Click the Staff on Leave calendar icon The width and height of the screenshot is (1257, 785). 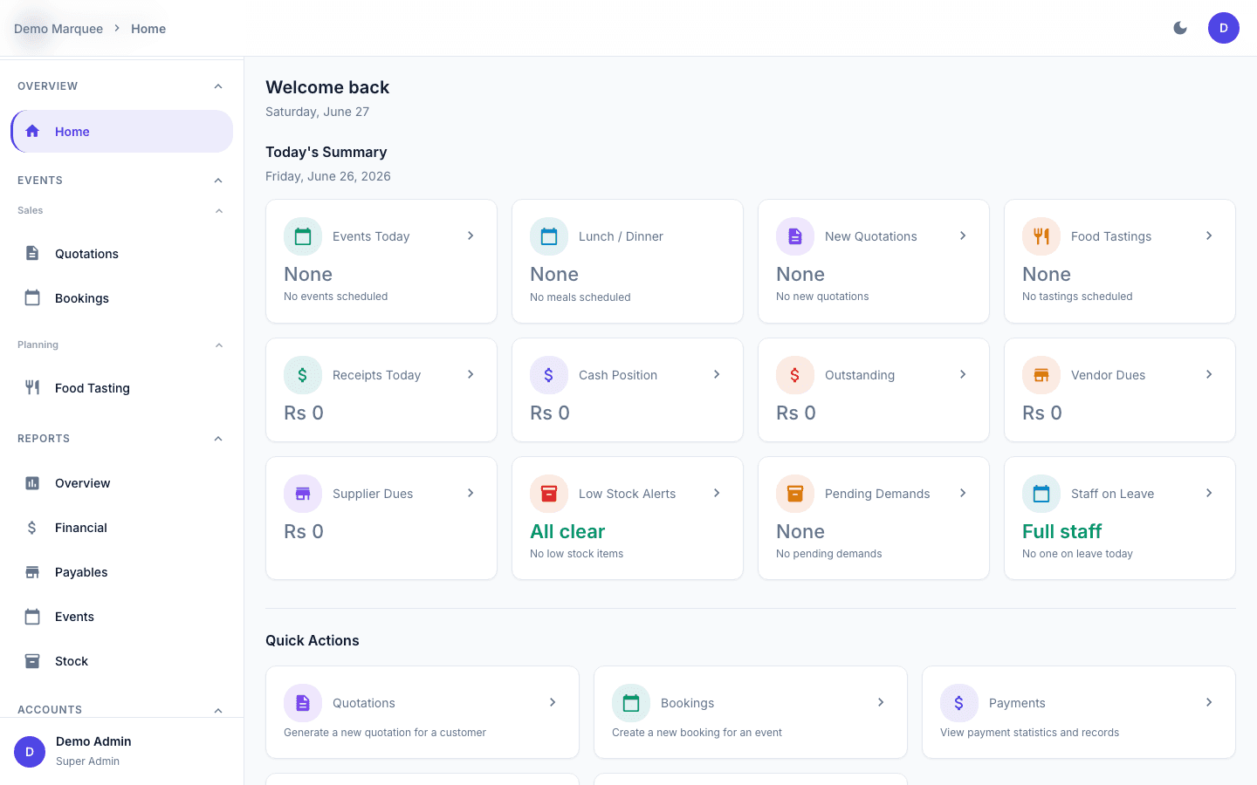pos(1041,494)
